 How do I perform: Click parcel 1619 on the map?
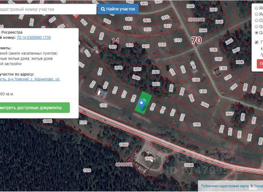point(148,158)
